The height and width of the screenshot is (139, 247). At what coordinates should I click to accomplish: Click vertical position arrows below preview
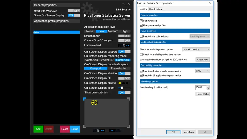(112, 130)
